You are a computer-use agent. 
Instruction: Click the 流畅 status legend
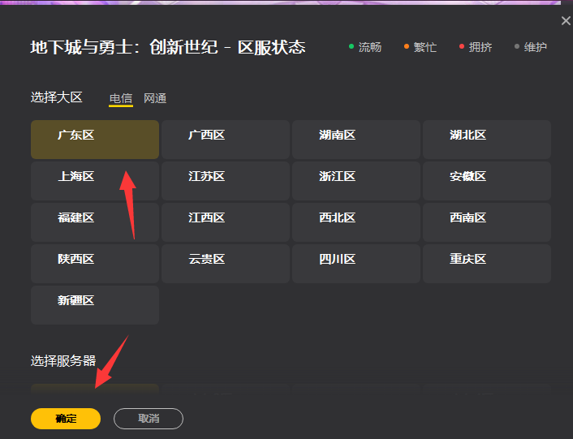[x=365, y=47]
